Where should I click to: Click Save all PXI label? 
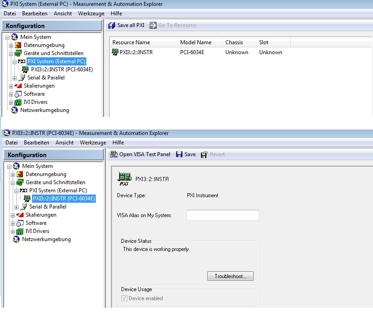[x=131, y=25]
